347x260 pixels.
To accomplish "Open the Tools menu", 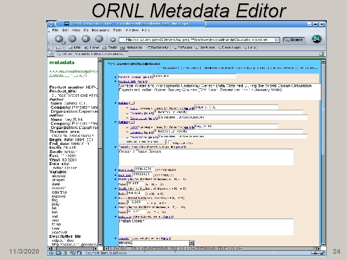I will [117, 30].
